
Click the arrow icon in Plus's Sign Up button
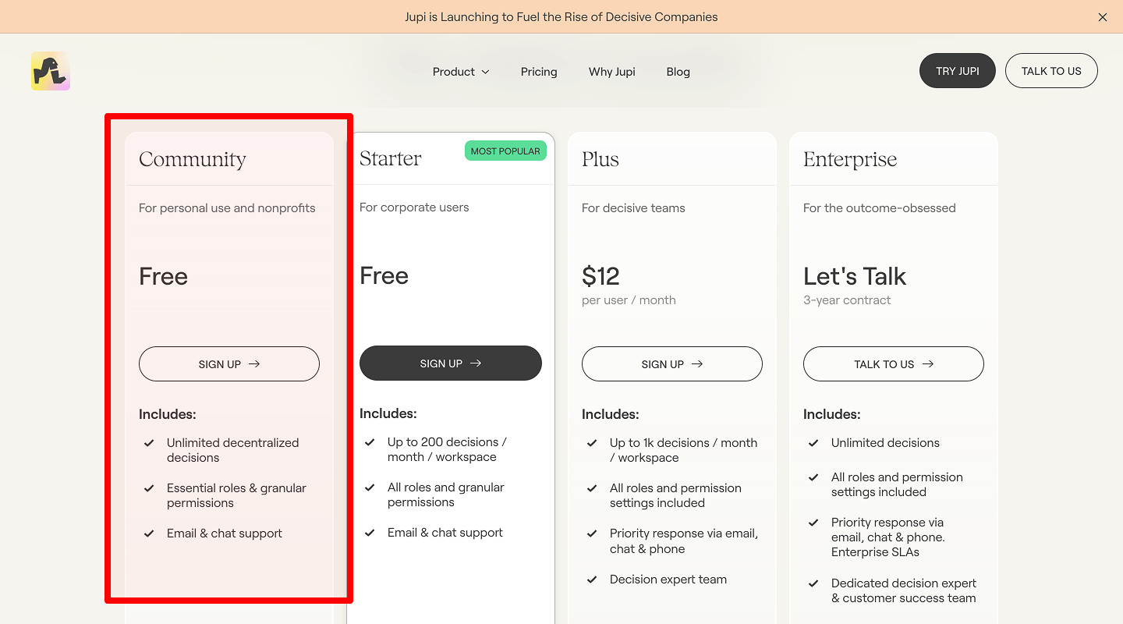[x=696, y=363]
